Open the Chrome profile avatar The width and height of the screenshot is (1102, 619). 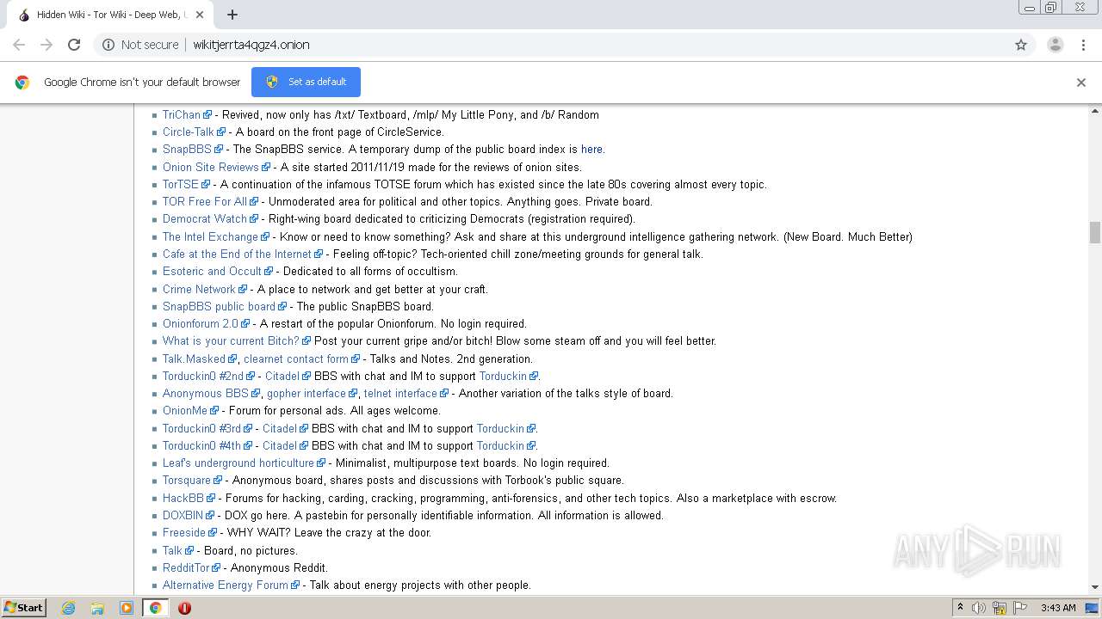[x=1056, y=45]
